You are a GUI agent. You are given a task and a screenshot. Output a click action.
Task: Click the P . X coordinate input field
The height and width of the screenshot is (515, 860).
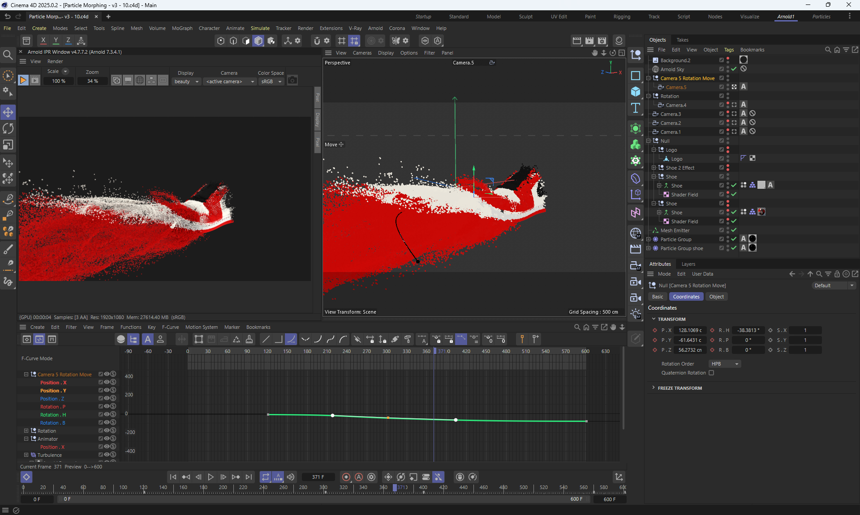690,330
